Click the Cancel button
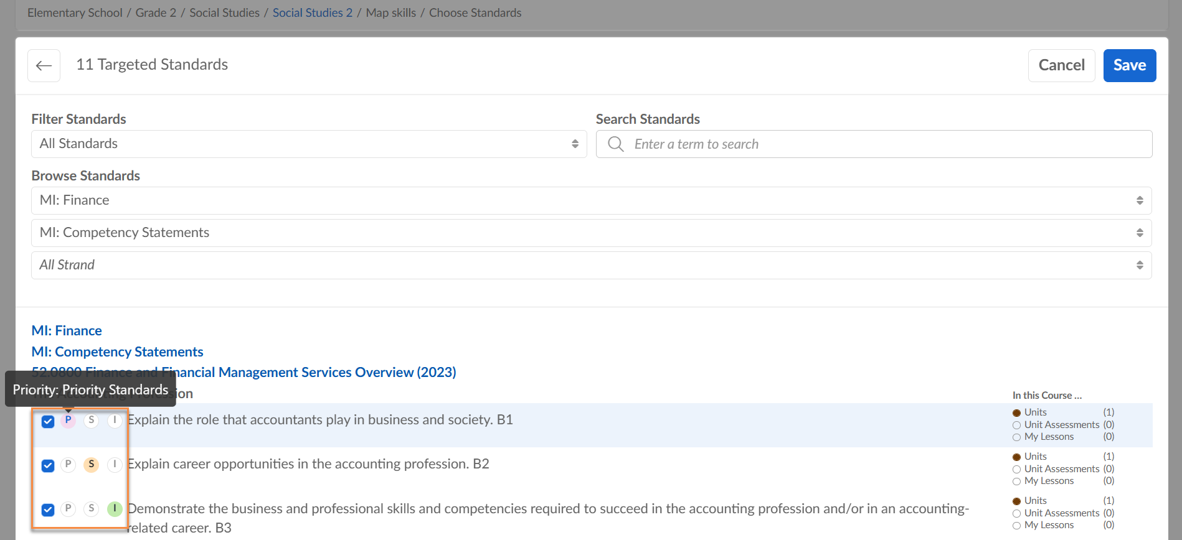Viewport: 1182px width, 540px height. [x=1061, y=65]
